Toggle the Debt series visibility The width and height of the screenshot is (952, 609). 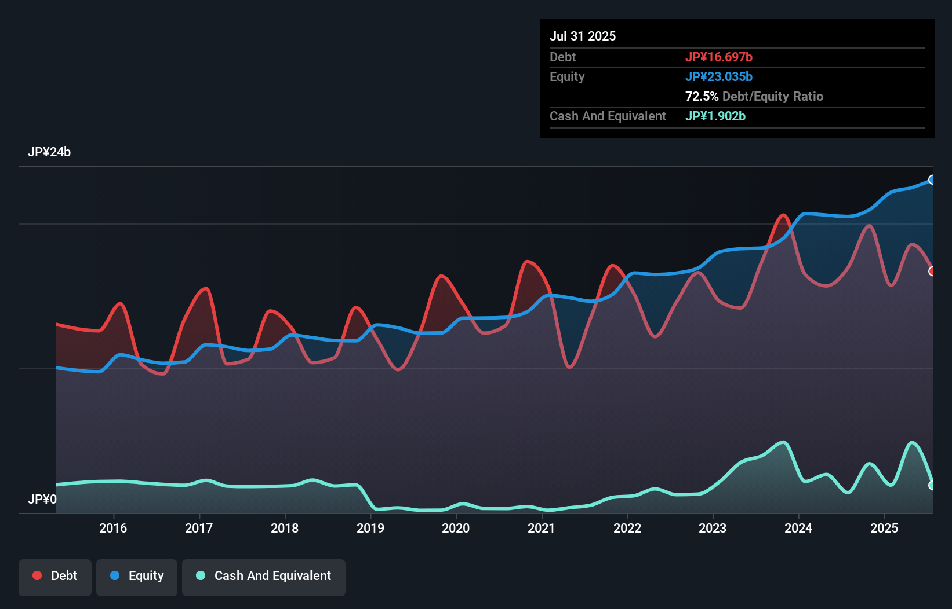tap(55, 576)
